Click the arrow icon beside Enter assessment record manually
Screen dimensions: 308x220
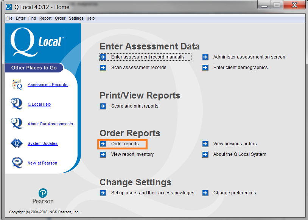coord(103,57)
